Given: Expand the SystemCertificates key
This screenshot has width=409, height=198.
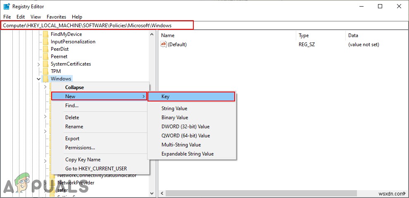Looking at the screenshot, I should pos(38,64).
